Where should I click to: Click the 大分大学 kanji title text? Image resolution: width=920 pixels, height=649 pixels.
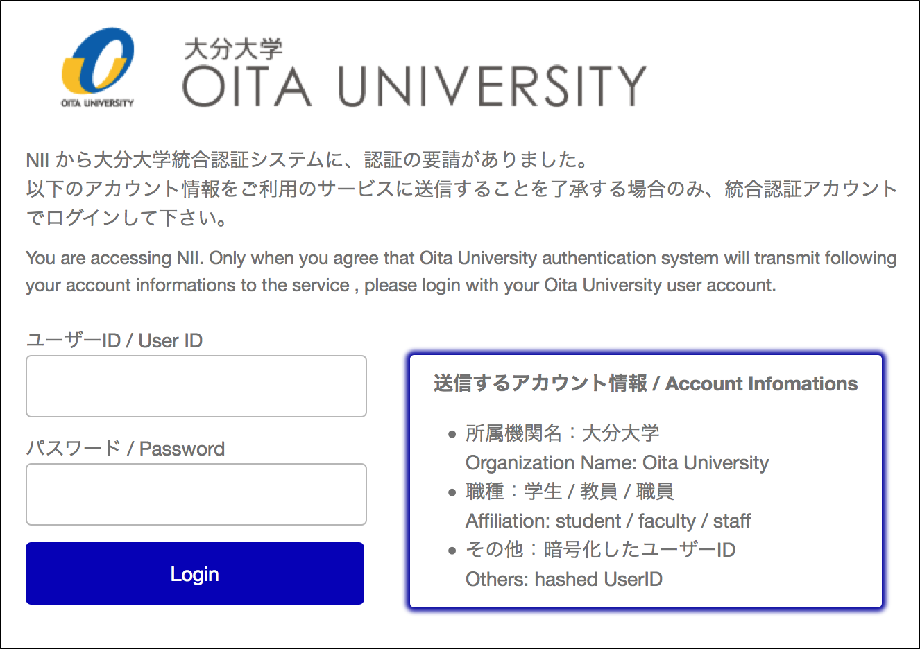pos(234,50)
